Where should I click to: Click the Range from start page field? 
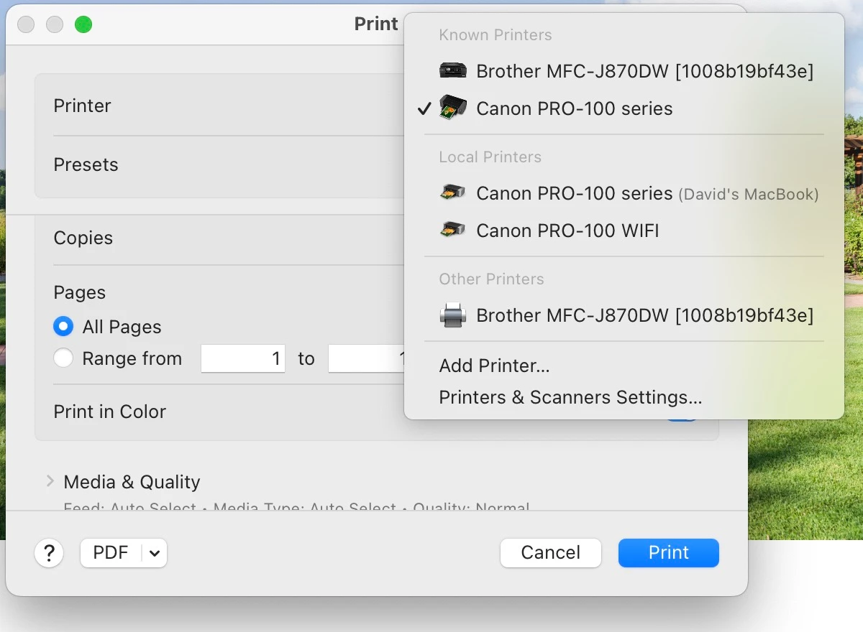pyautogui.click(x=243, y=358)
